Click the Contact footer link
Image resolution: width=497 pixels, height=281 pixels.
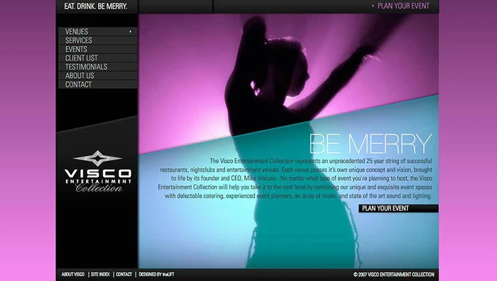pyautogui.click(x=124, y=274)
